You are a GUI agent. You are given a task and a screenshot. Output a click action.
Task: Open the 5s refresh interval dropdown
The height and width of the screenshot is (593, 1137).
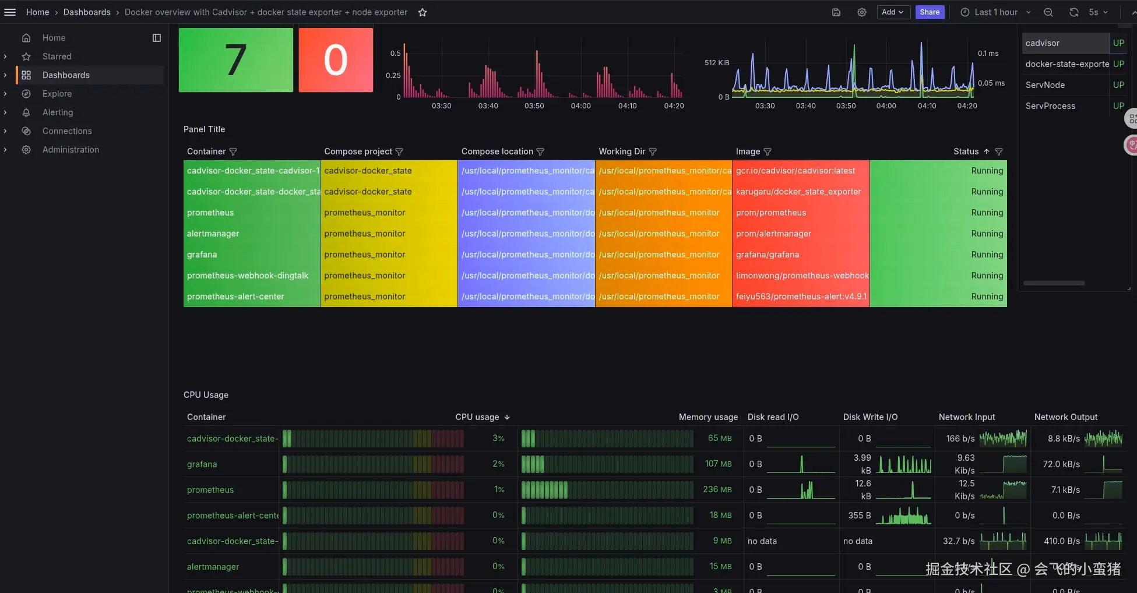coord(1098,12)
